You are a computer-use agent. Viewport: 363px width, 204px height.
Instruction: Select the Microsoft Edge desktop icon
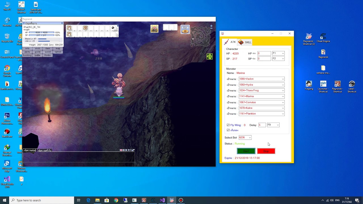[x=7, y=167]
